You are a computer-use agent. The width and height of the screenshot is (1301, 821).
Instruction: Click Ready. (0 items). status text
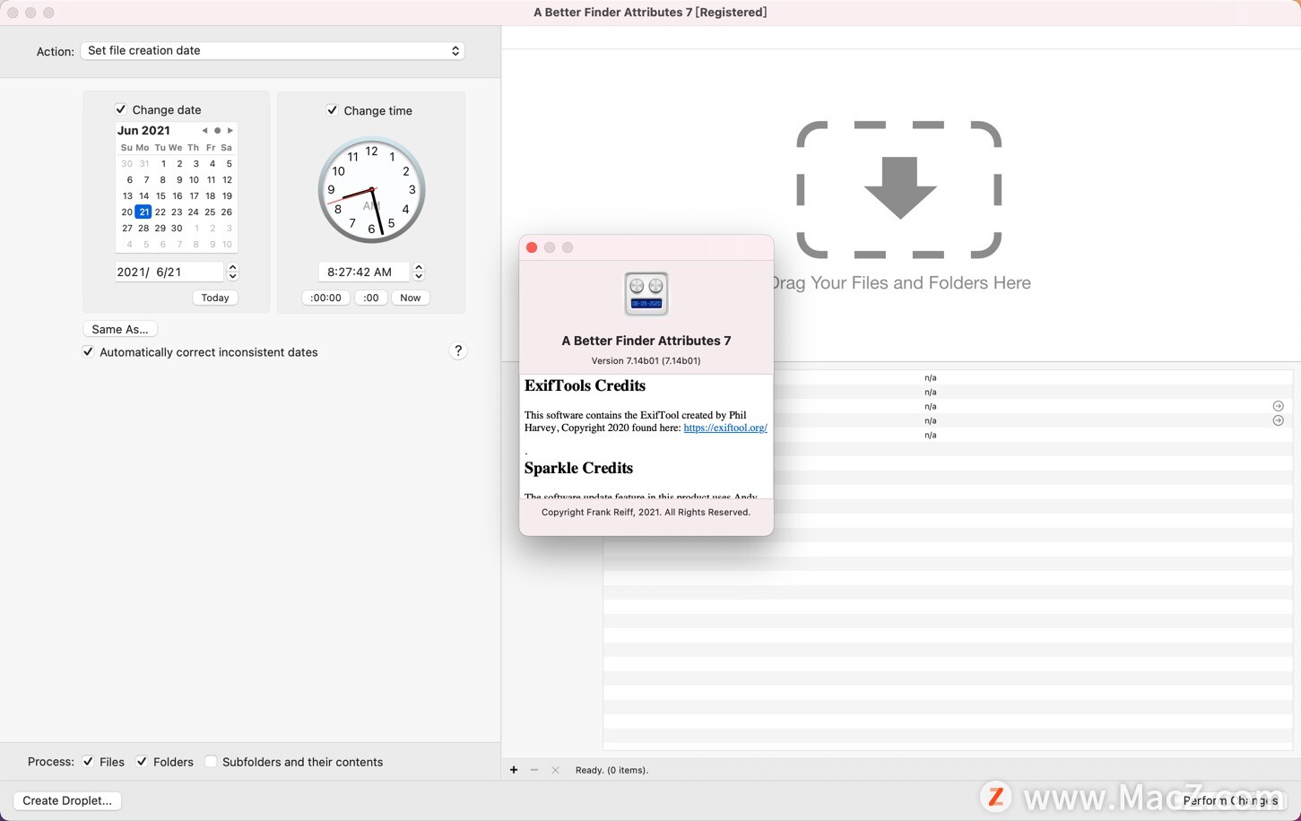pos(611,770)
